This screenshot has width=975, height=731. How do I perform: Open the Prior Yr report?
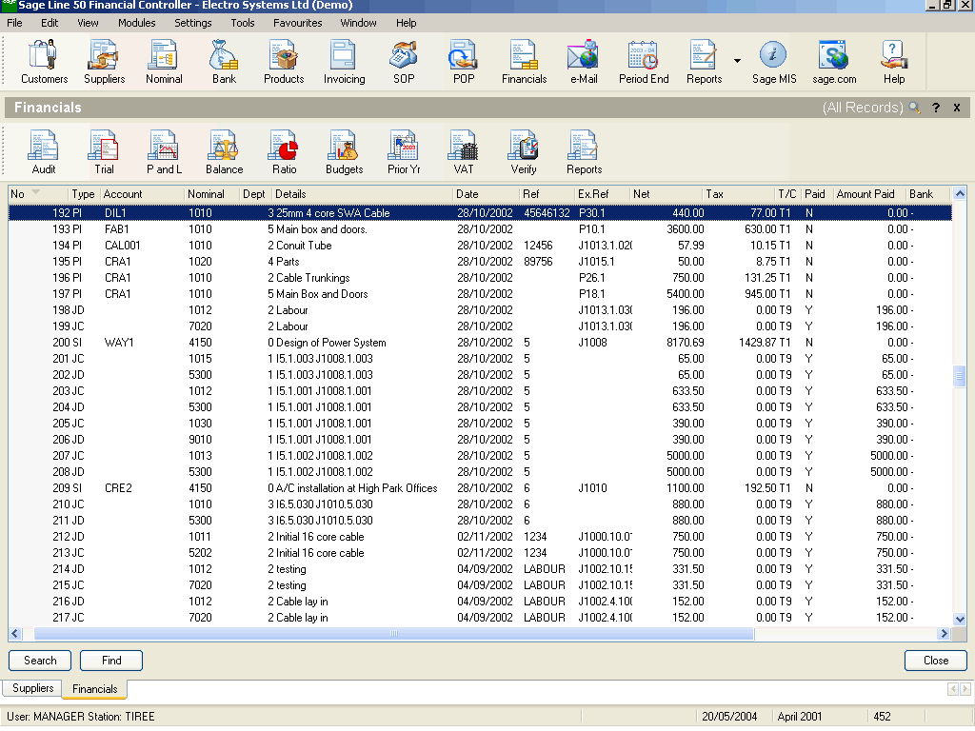(404, 152)
